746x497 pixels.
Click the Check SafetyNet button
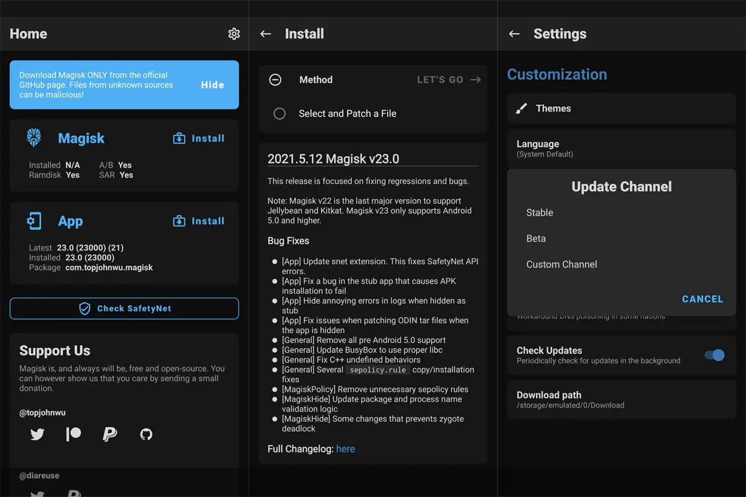coord(124,309)
